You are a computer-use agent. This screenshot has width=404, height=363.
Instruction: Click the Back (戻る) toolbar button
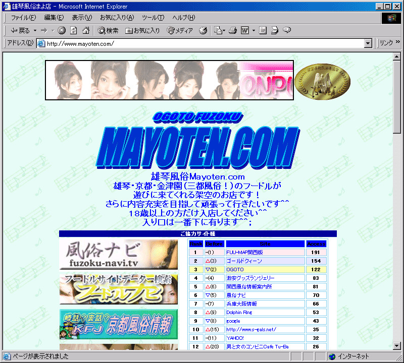coord(20,31)
